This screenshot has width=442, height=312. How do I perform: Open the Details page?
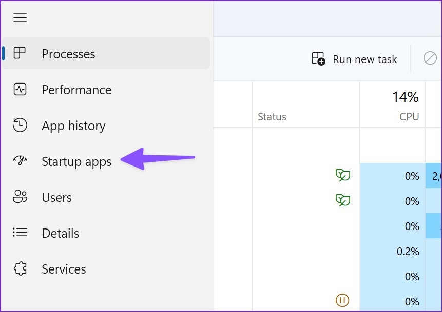(60, 233)
